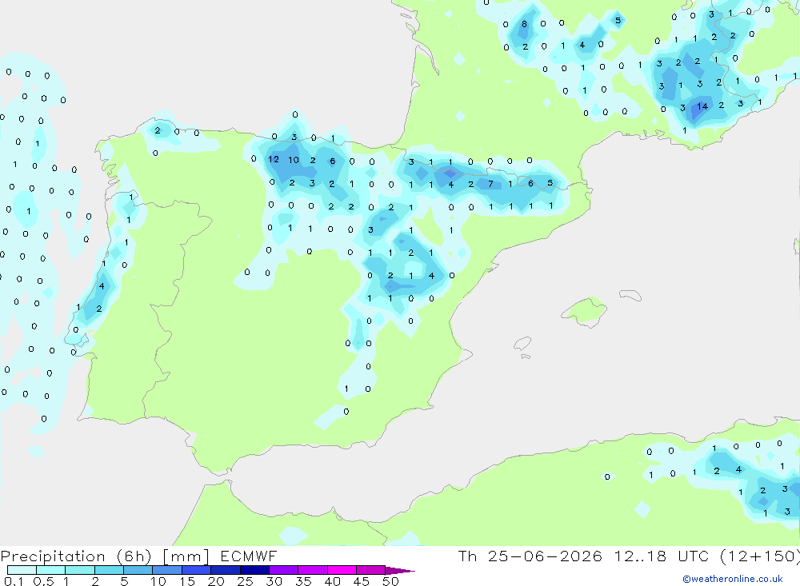Click the 1–2 mm legend swatch

[80, 570]
